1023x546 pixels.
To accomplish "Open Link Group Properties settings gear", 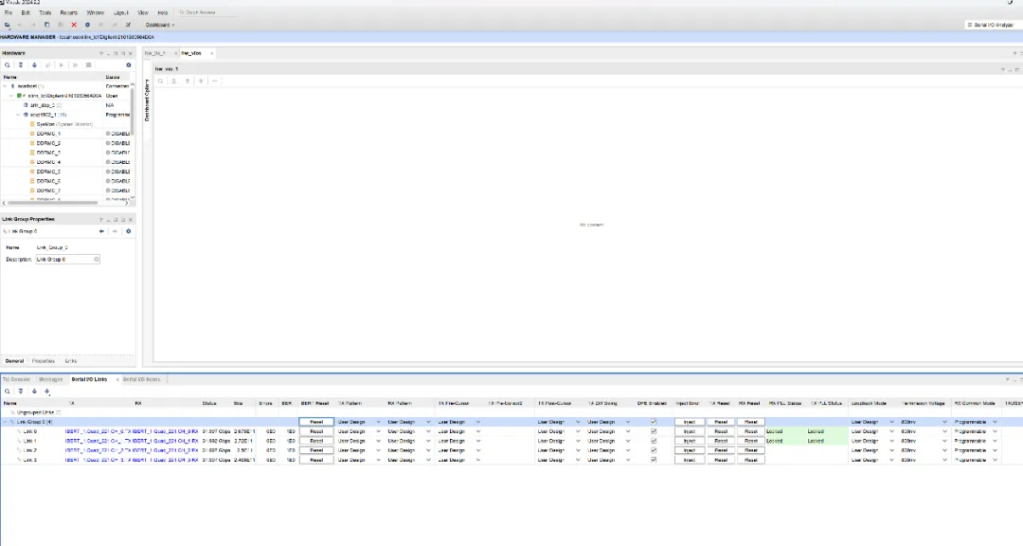I will tap(129, 231).
